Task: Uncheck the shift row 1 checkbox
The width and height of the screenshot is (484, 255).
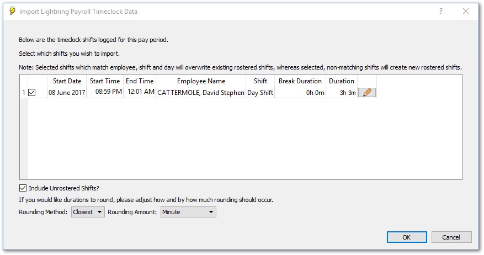Action: (x=32, y=93)
